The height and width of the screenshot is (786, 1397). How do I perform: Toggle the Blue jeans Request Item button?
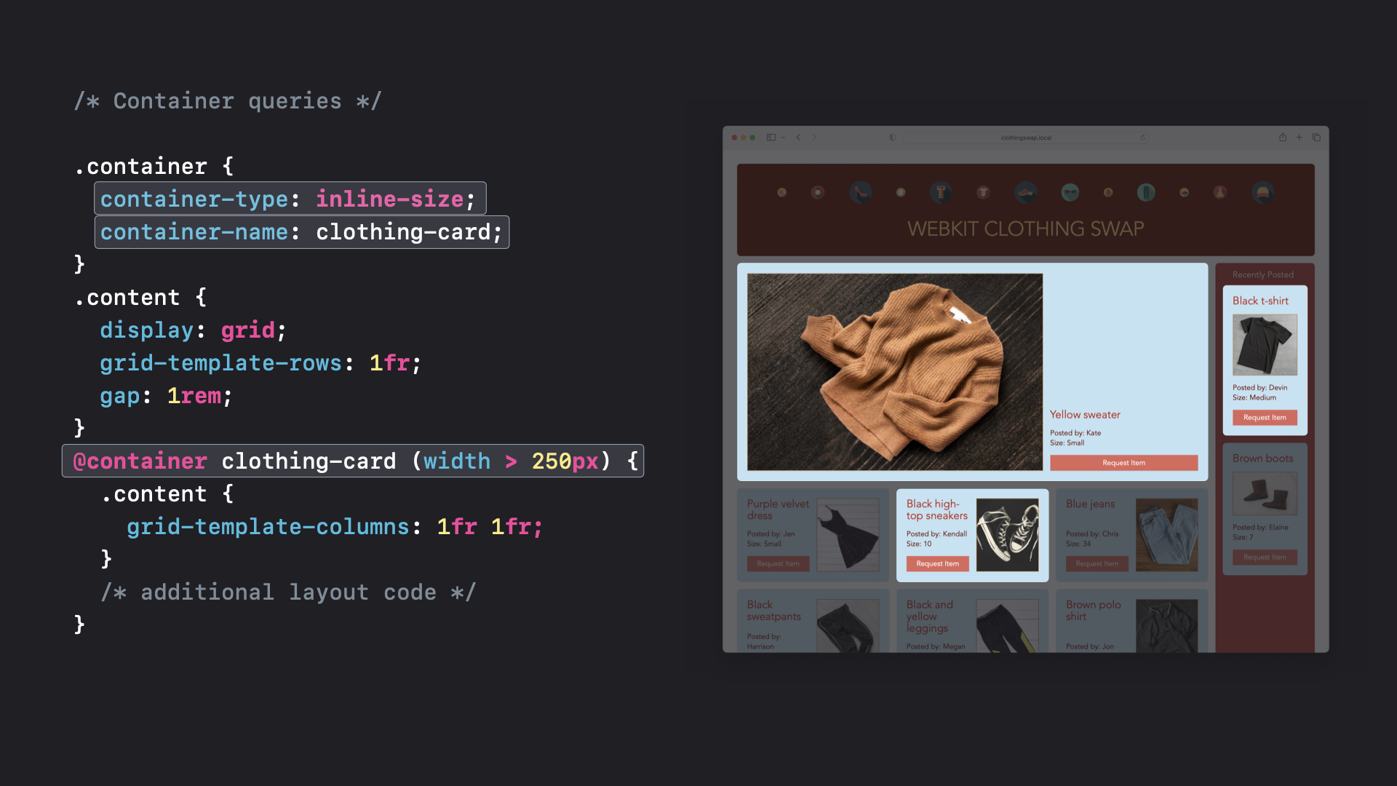(1096, 564)
